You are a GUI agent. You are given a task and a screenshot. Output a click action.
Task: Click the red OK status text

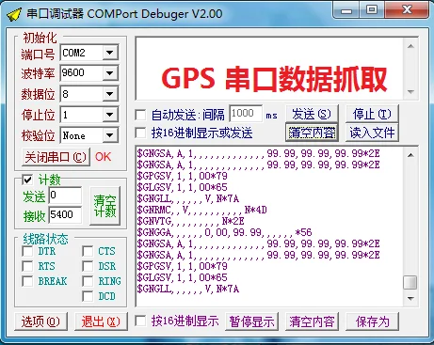pos(103,157)
